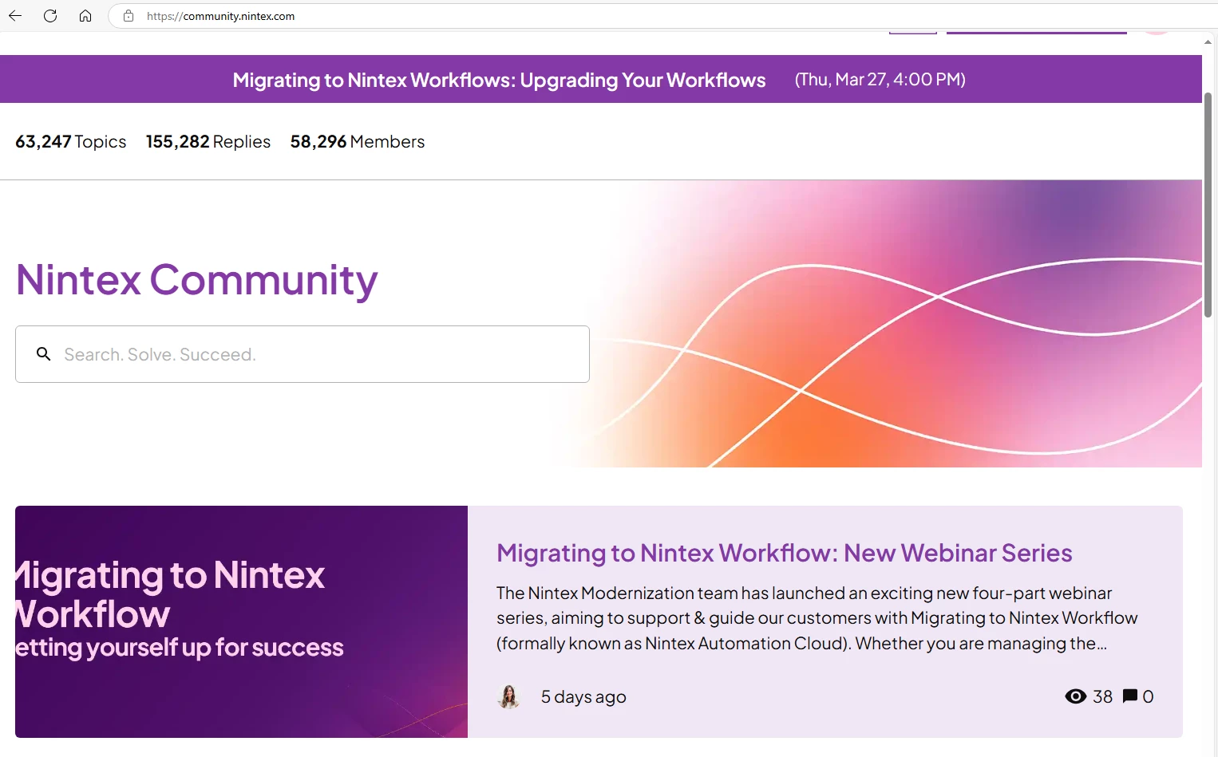Reload the page with the refresh icon

point(50,16)
